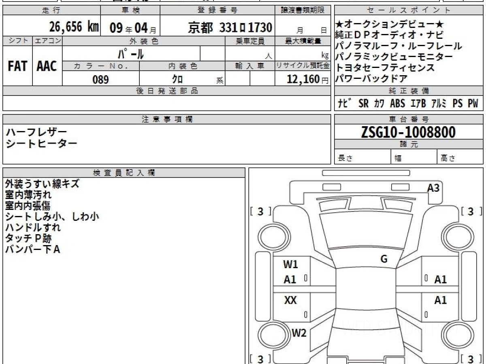This screenshot has width=486, height=364.
Task: Select inspector note ハンドルすれ
Action: click(x=33, y=227)
